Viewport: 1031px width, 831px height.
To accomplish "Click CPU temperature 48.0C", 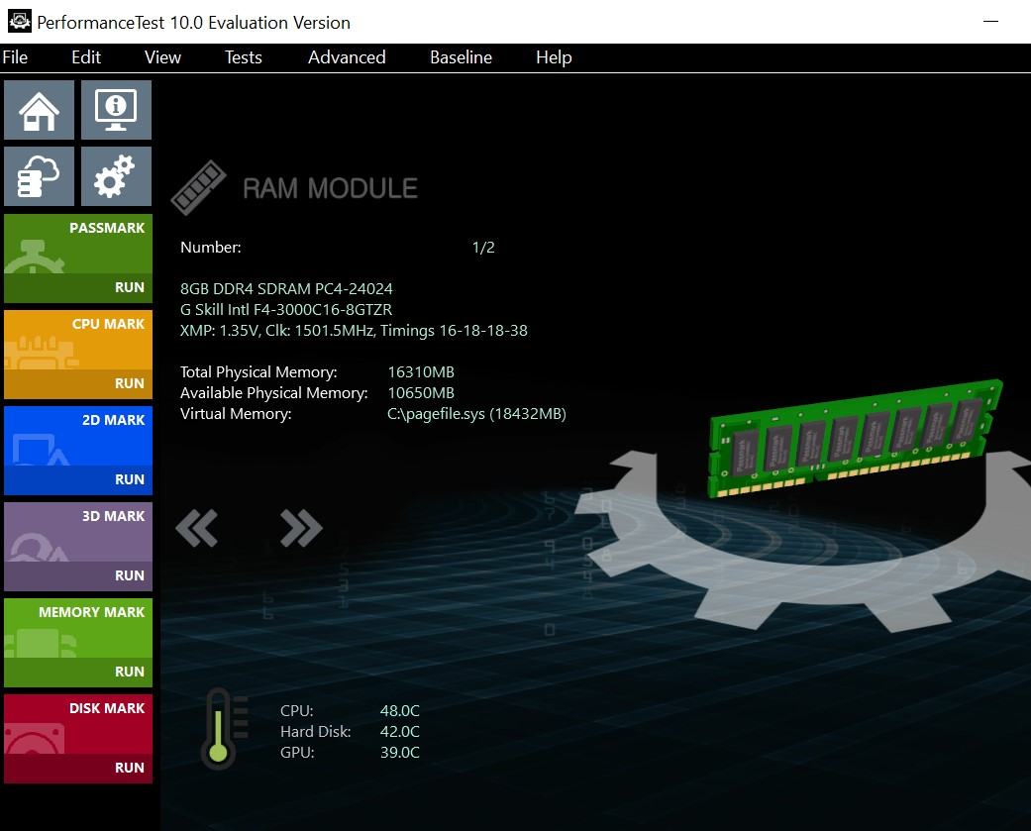I will [x=400, y=711].
